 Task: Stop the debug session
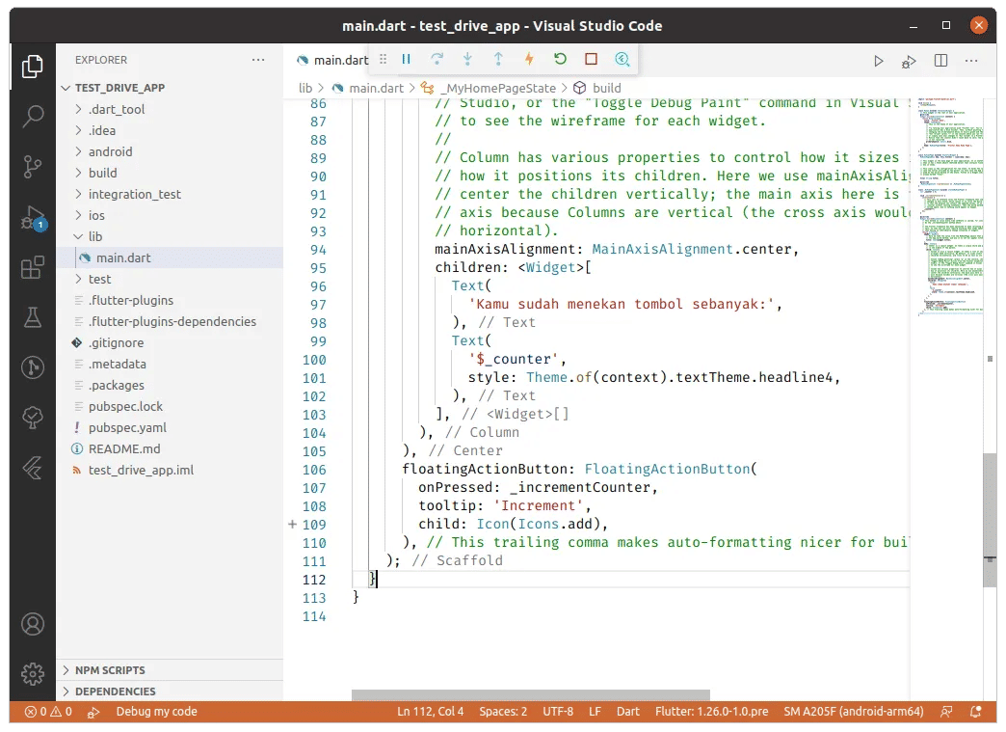[x=591, y=59]
